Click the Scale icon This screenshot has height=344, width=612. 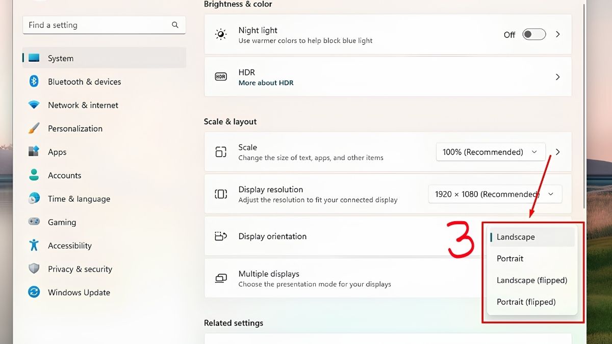[x=221, y=151]
